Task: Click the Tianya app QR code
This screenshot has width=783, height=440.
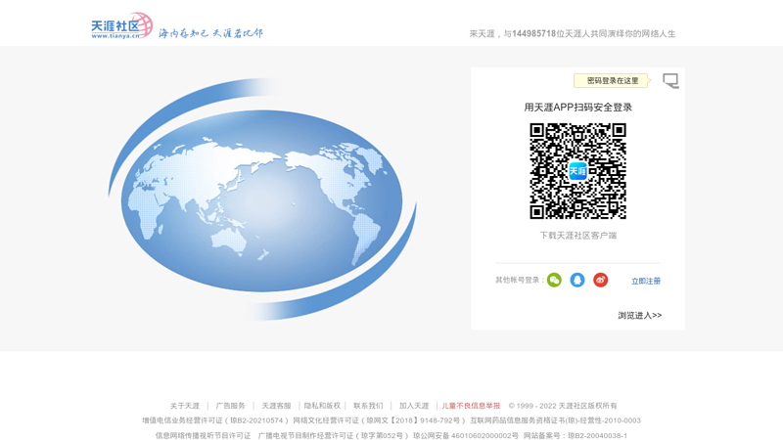Action: point(577,171)
